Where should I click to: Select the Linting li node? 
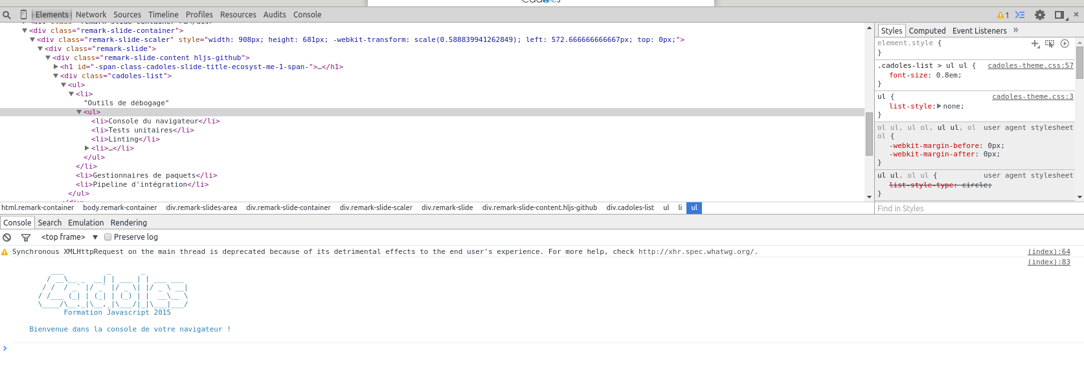pyautogui.click(x=125, y=139)
